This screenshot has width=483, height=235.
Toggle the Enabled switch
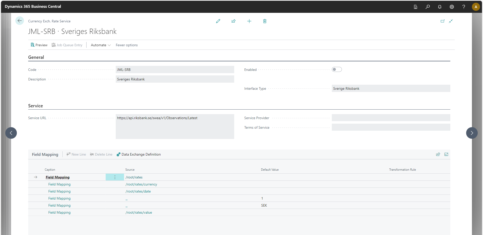[337, 70]
